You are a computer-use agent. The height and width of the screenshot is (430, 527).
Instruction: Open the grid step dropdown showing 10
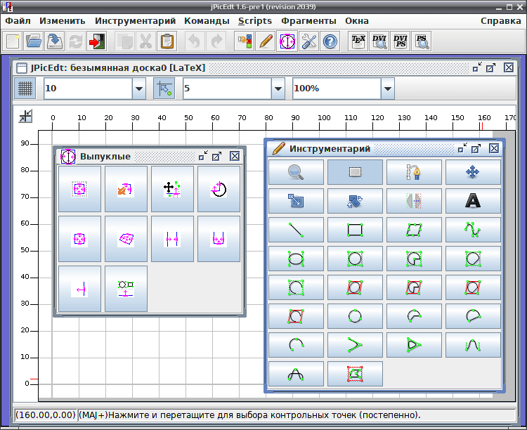click(x=139, y=89)
